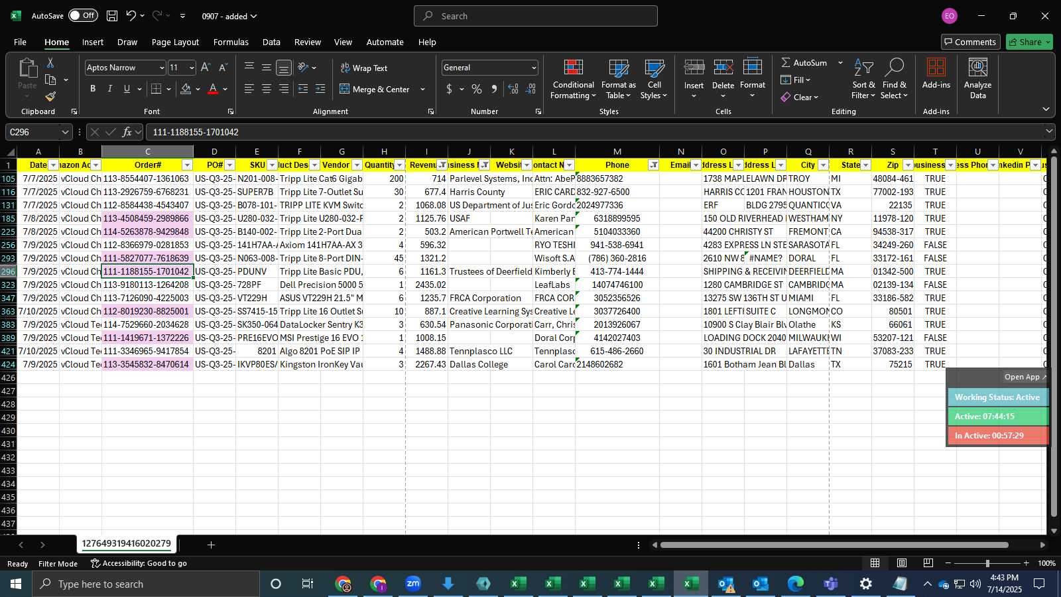Click the Save icon in title bar
Viewport: 1061px width, 597px height.
click(112, 16)
